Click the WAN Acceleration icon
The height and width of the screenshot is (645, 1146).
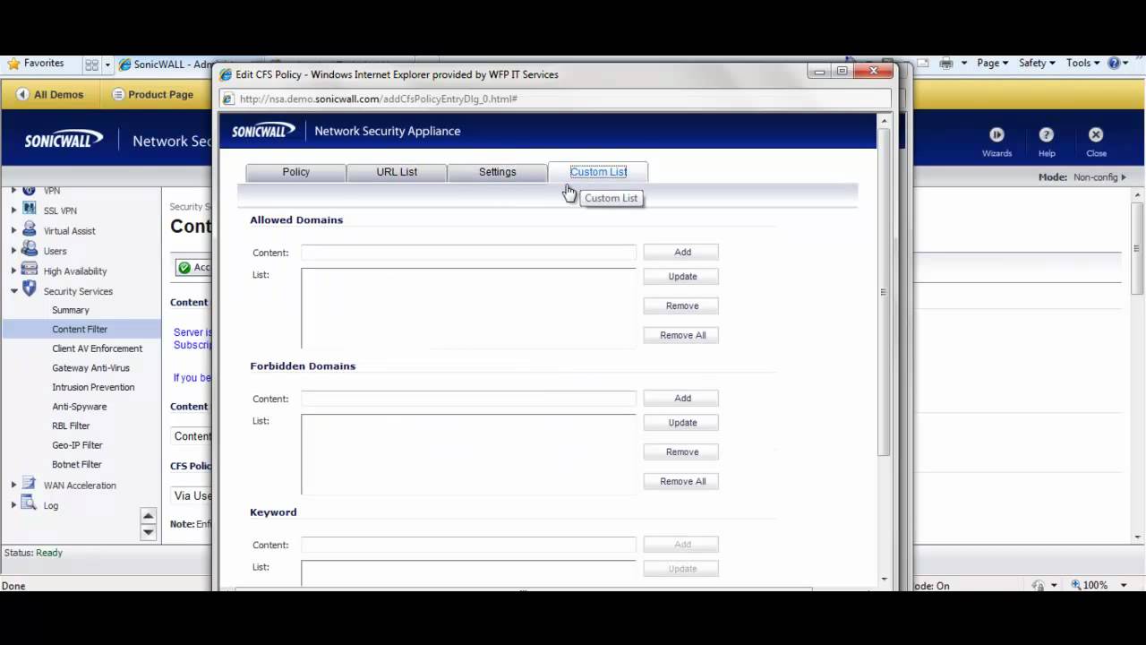tap(30, 485)
